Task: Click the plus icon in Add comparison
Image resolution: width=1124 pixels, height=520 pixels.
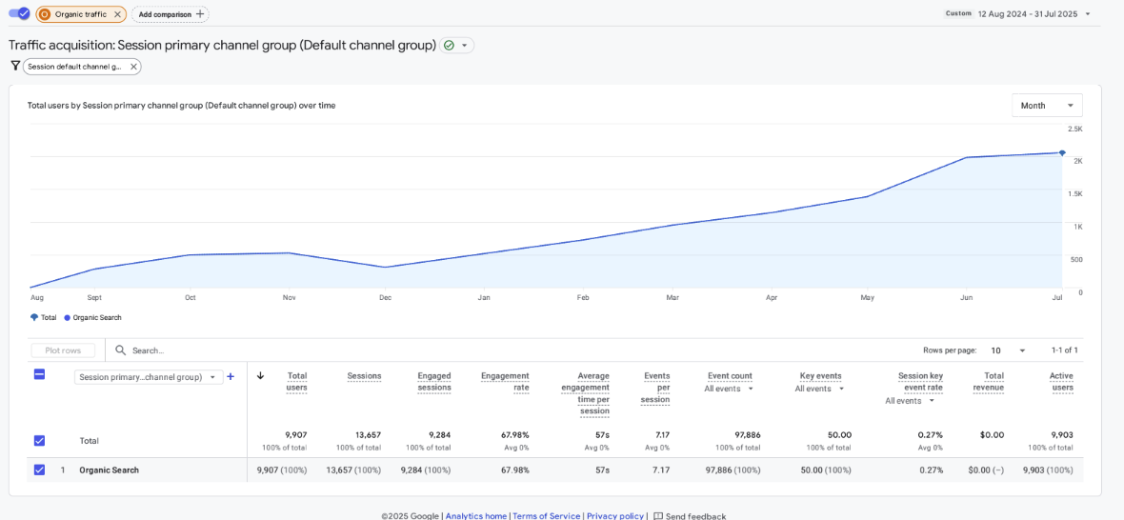Action: [200, 14]
